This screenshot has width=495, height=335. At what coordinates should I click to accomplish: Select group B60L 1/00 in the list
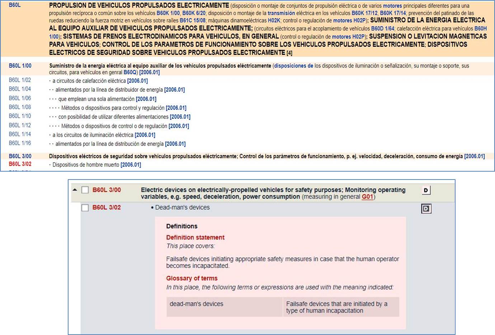[x=20, y=66]
